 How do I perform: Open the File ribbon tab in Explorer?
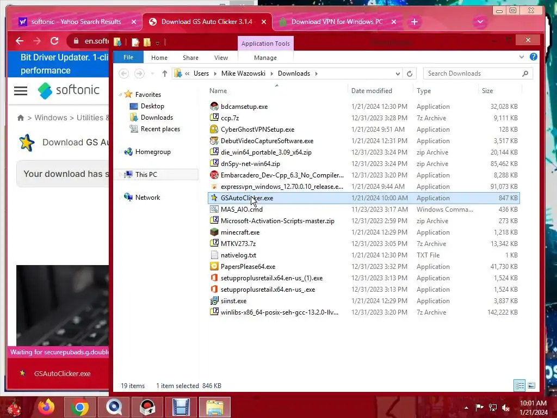[128, 57]
